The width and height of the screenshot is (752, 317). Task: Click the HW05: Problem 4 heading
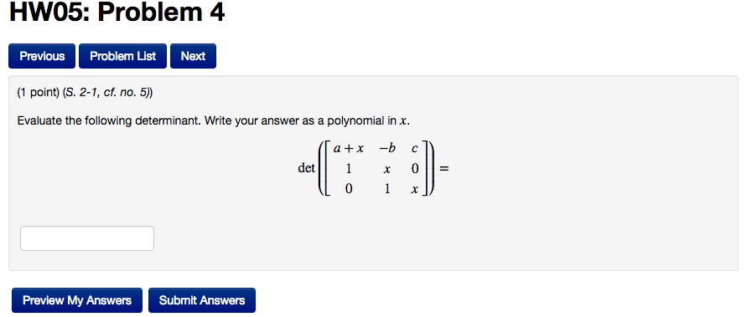point(117,13)
